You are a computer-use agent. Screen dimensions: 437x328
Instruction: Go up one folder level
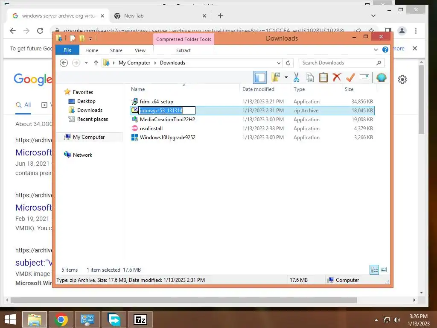coord(96,63)
